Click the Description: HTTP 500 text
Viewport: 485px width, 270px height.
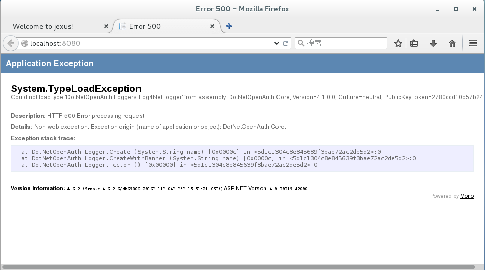[78, 116]
